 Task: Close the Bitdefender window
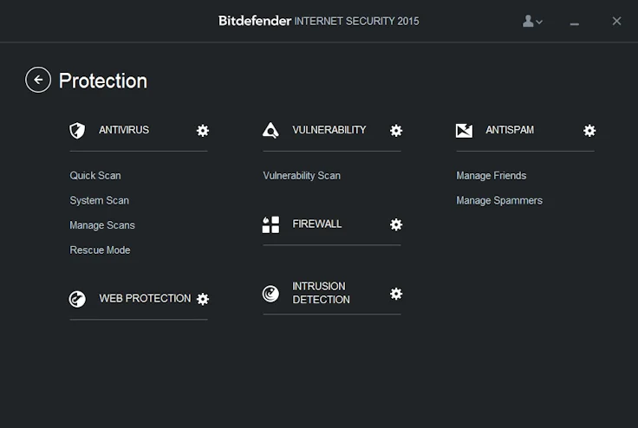pos(617,21)
